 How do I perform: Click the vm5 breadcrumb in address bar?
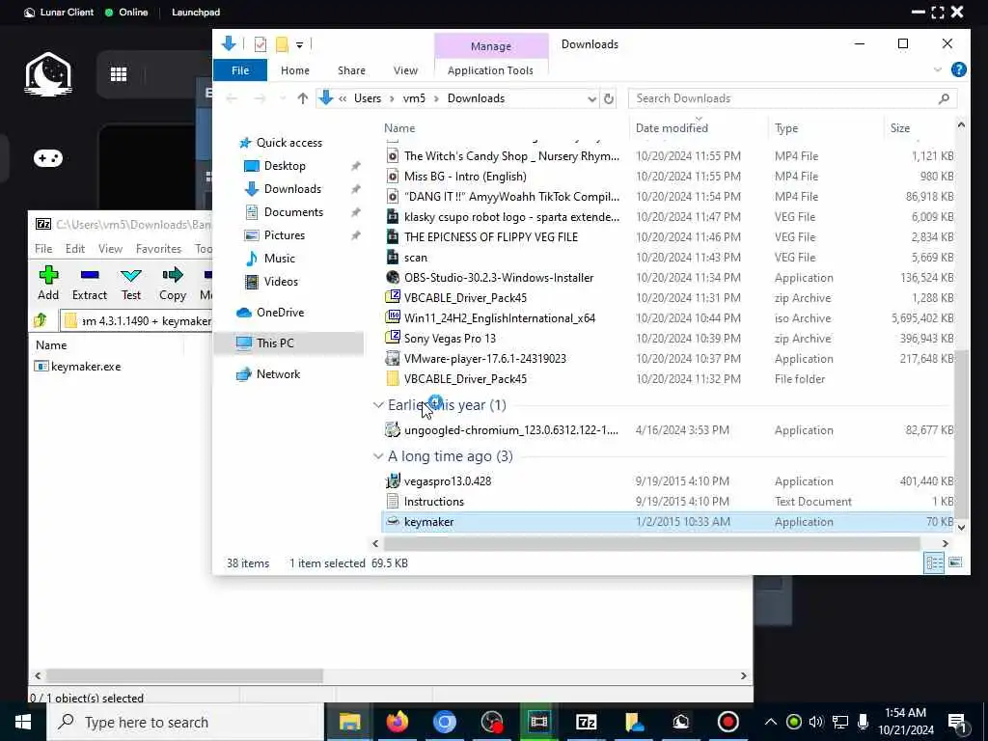pyautogui.click(x=414, y=98)
